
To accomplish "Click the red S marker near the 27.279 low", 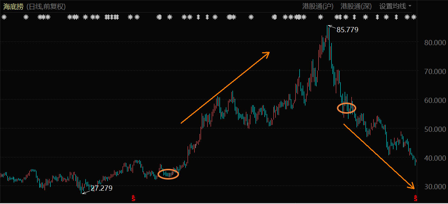I will coord(133,198).
